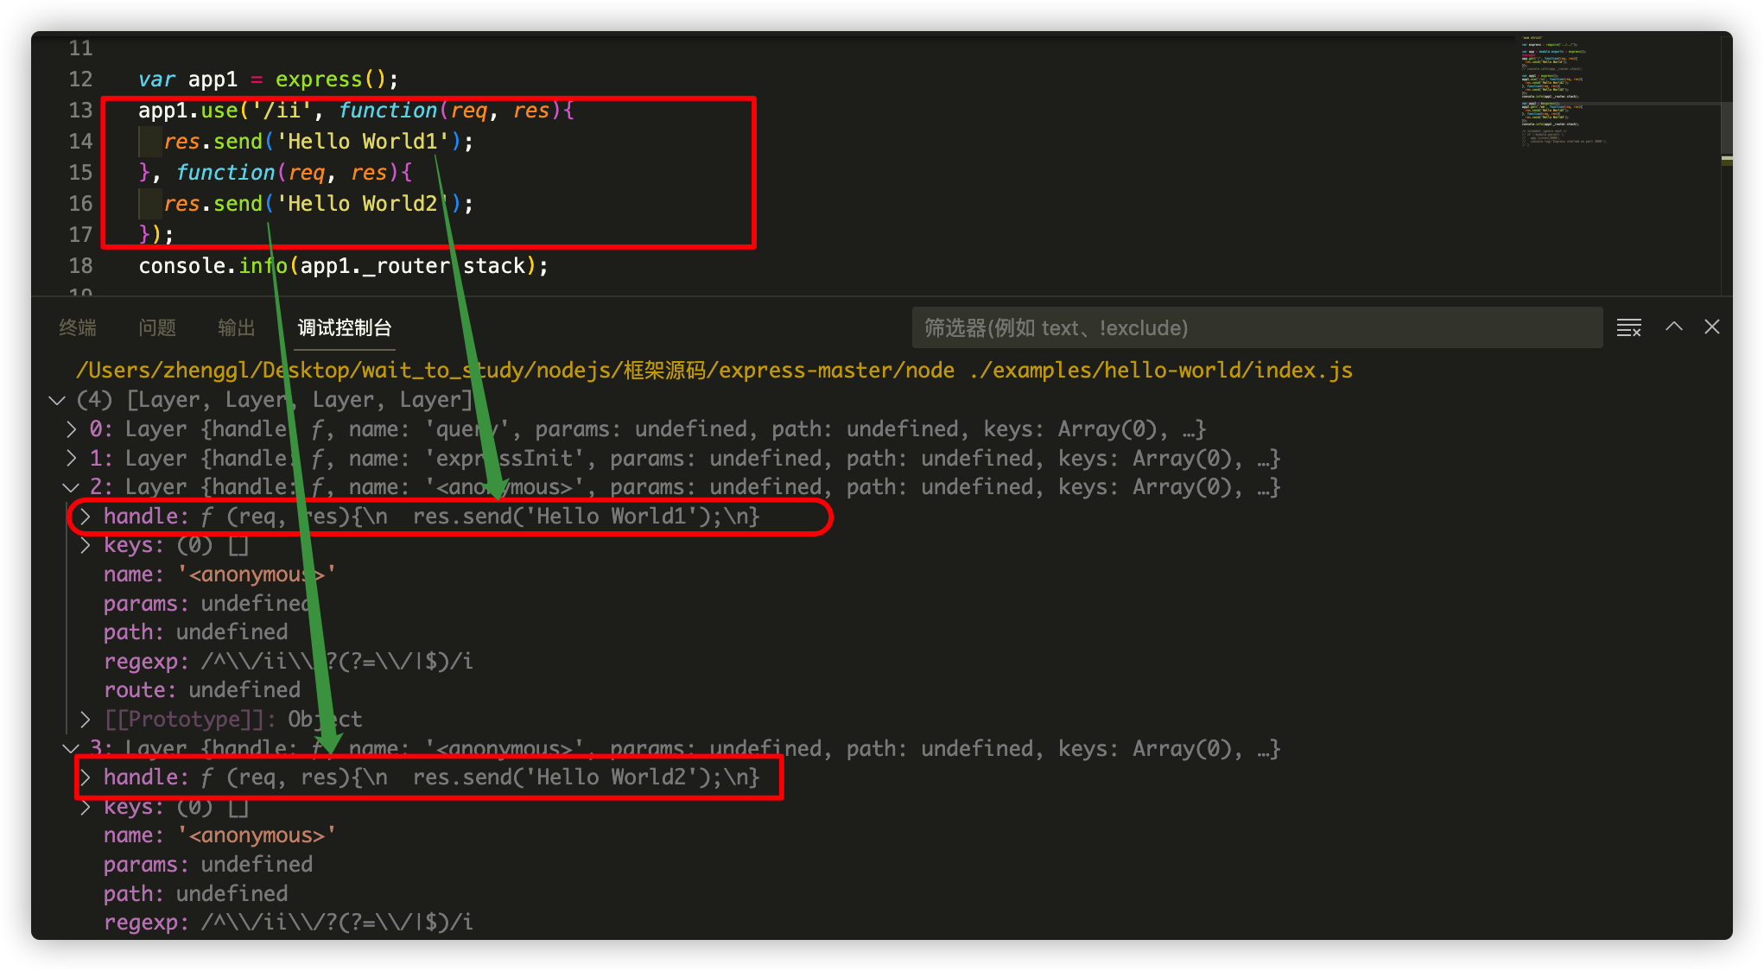1764x971 pixels.
Task: Close the bottom panel with X icon
Action: [1711, 327]
